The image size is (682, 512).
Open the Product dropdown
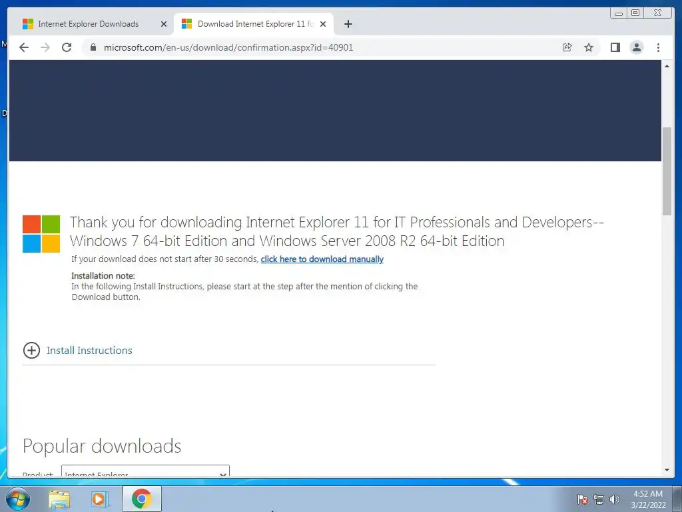click(x=145, y=471)
